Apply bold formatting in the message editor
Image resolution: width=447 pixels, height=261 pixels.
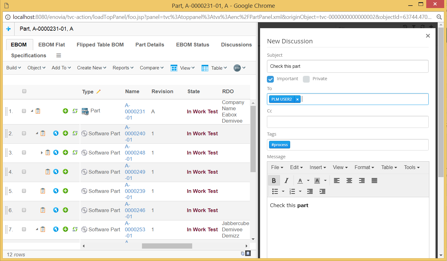274,181
